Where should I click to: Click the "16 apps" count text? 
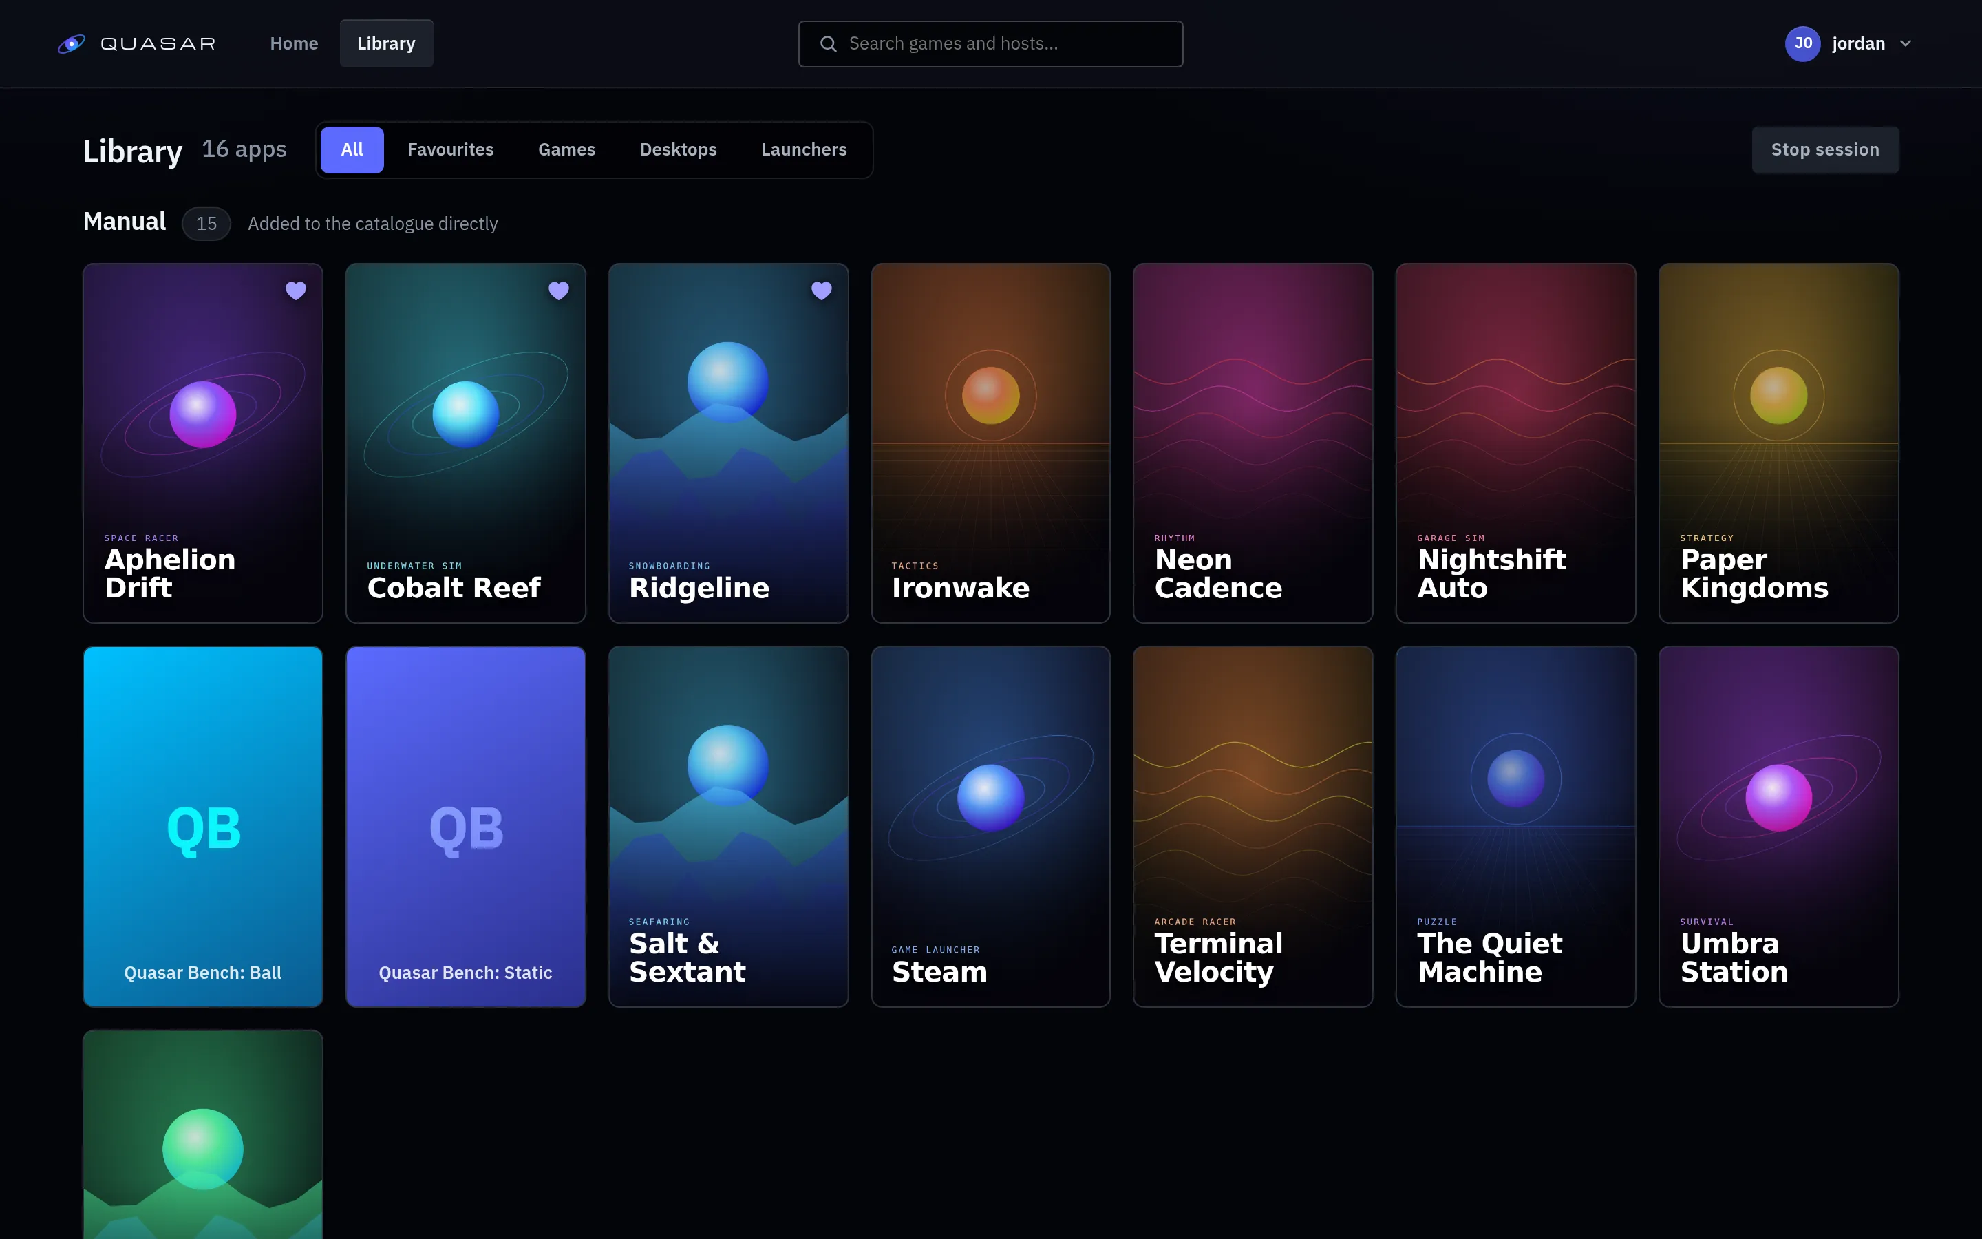click(244, 149)
